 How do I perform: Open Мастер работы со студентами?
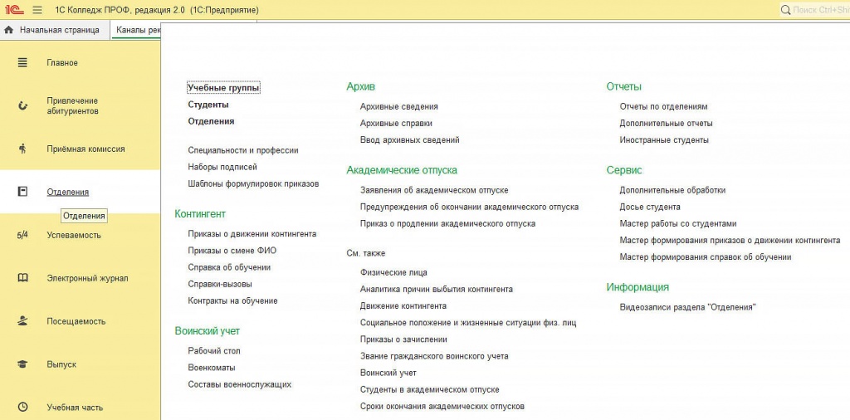click(x=677, y=224)
